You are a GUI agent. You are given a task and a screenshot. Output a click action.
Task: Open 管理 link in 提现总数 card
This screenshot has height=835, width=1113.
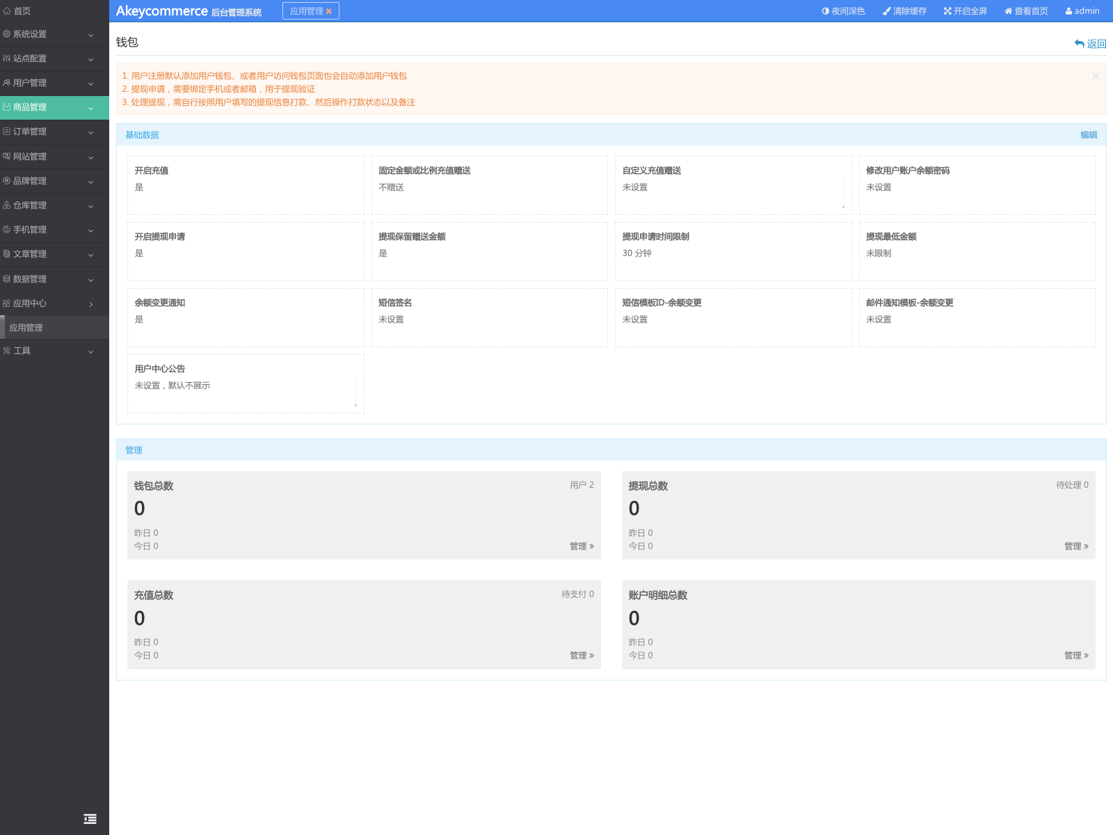click(x=1076, y=546)
